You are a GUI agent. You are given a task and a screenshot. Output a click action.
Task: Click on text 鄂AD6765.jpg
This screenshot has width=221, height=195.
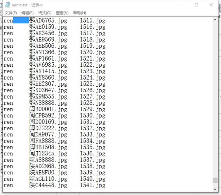48,21
